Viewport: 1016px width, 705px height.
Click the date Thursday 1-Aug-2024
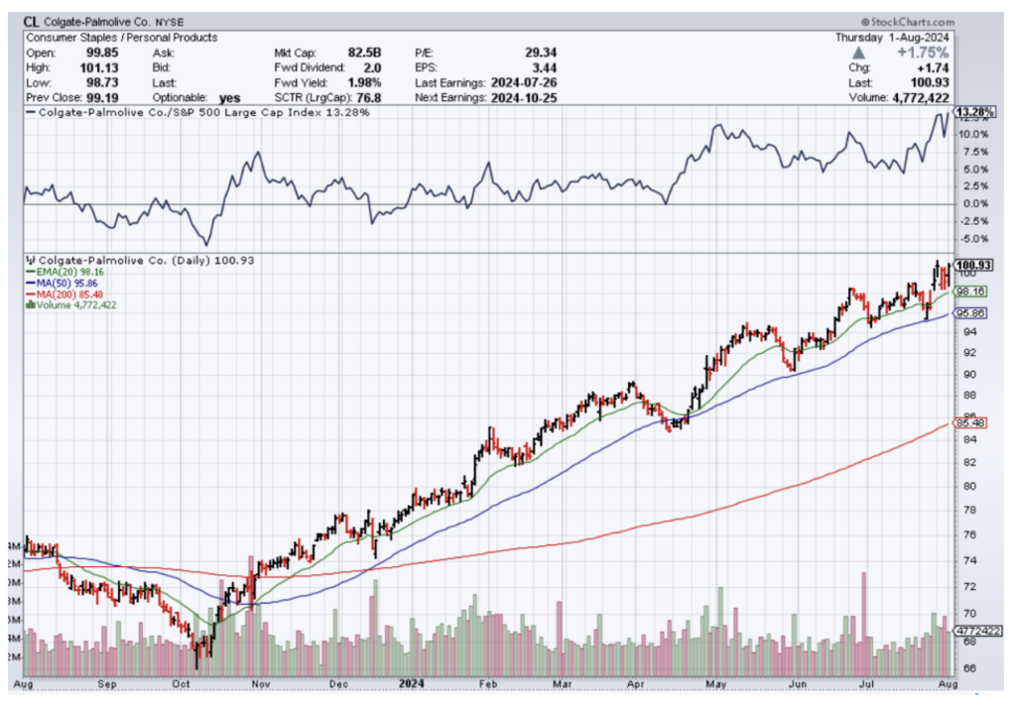892,38
